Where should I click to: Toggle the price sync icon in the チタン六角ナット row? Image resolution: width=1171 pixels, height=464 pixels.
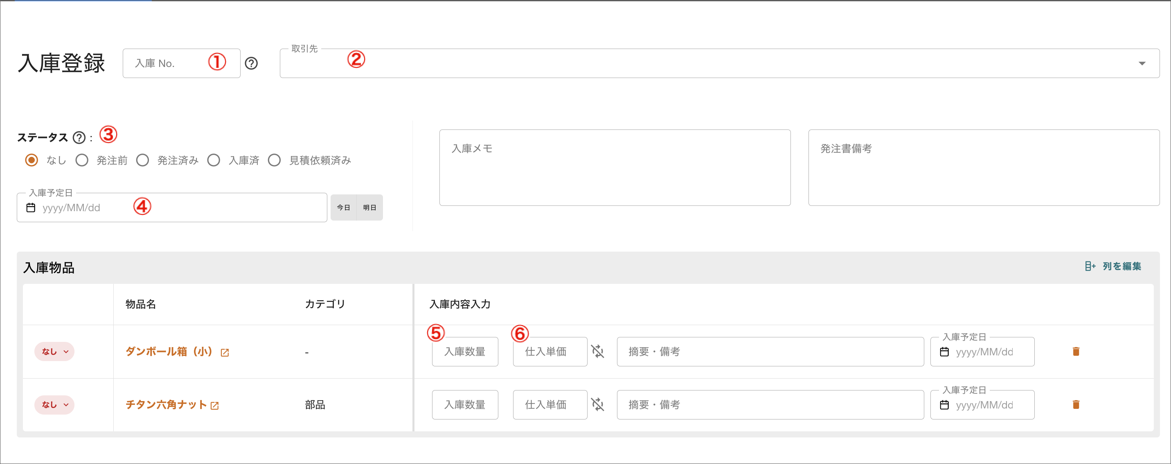(x=598, y=404)
